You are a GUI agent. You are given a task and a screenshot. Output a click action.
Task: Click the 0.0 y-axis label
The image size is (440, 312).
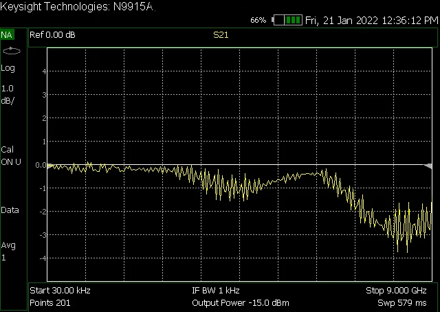pos(41,165)
